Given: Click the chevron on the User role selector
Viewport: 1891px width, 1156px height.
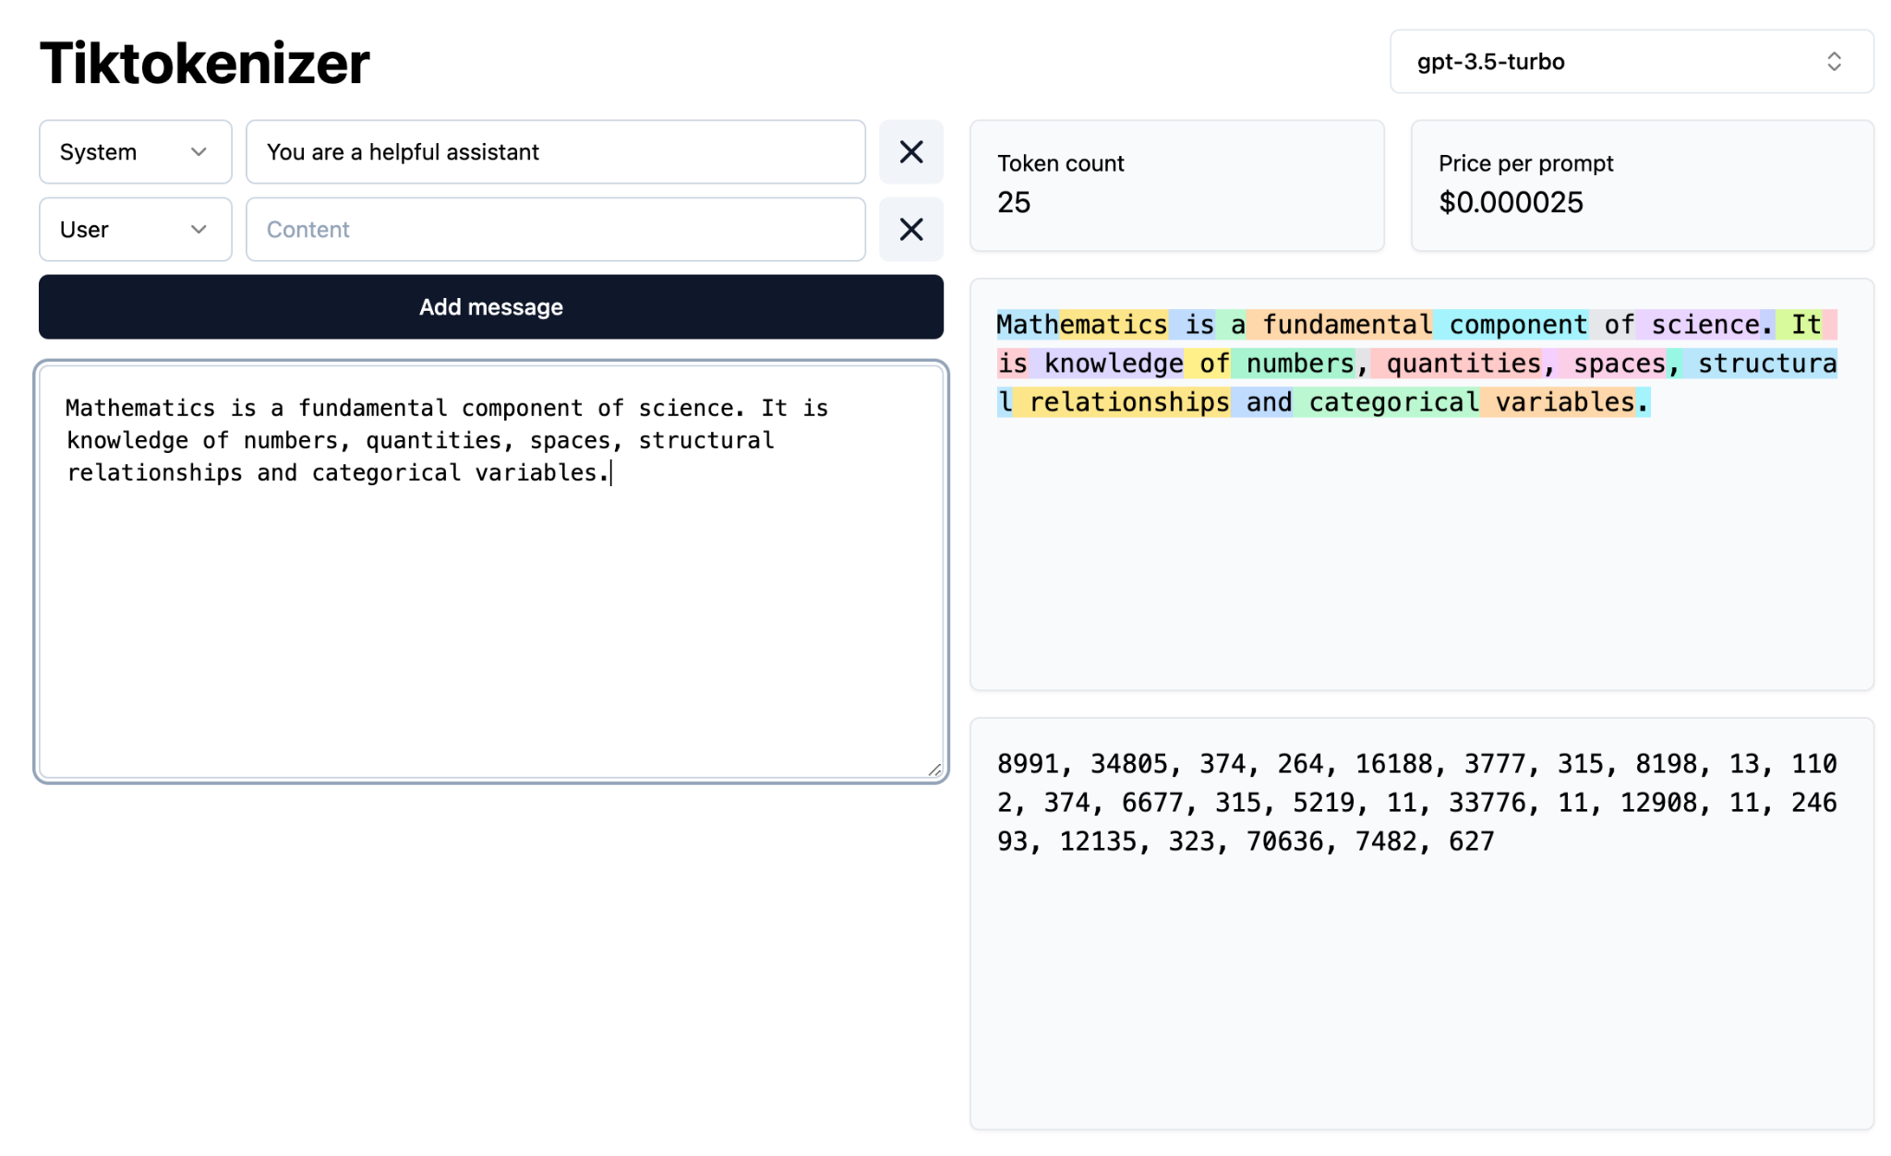Looking at the screenshot, I should [x=199, y=229].
